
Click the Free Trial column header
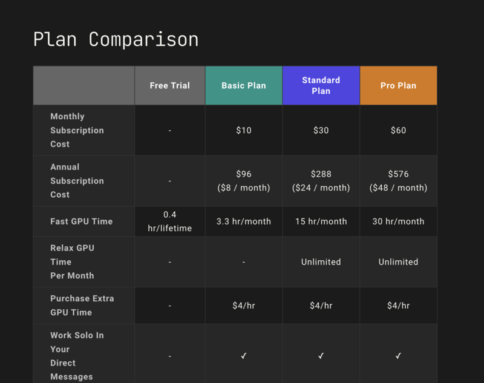tap(170, 85)
